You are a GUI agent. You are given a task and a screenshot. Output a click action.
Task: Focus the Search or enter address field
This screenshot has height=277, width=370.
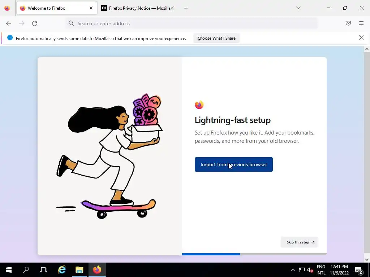coord(192,23)
